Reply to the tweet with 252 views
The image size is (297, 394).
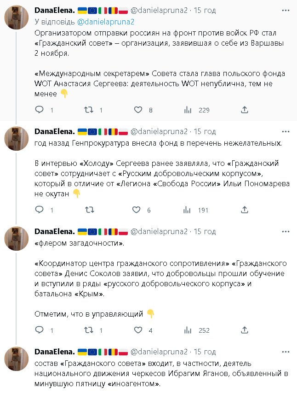pyautogui.click(x=40, y=330)
